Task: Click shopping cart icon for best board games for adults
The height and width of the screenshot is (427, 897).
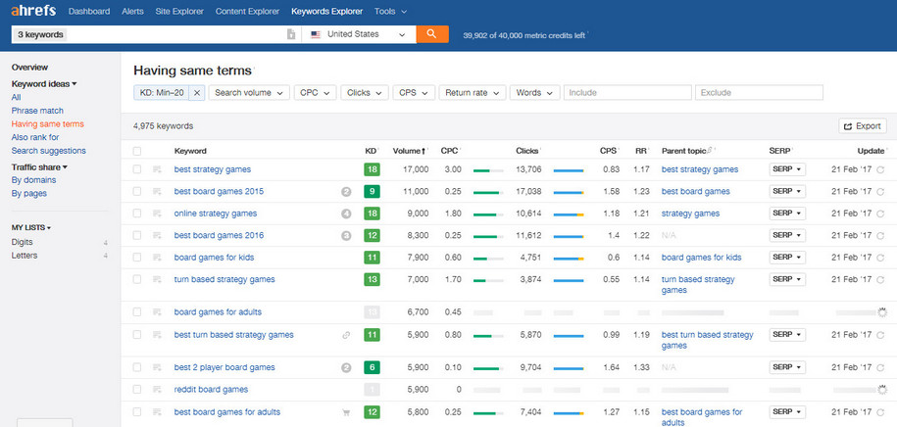Action: 345,412
